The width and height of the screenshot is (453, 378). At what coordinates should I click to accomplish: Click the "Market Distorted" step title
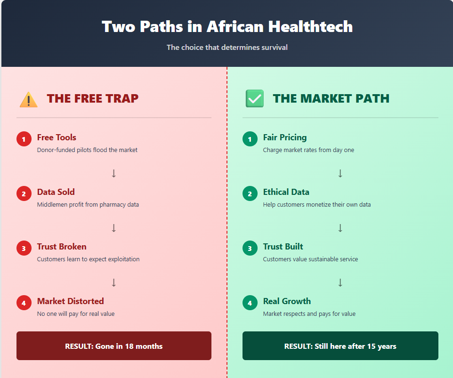(70, 301)
